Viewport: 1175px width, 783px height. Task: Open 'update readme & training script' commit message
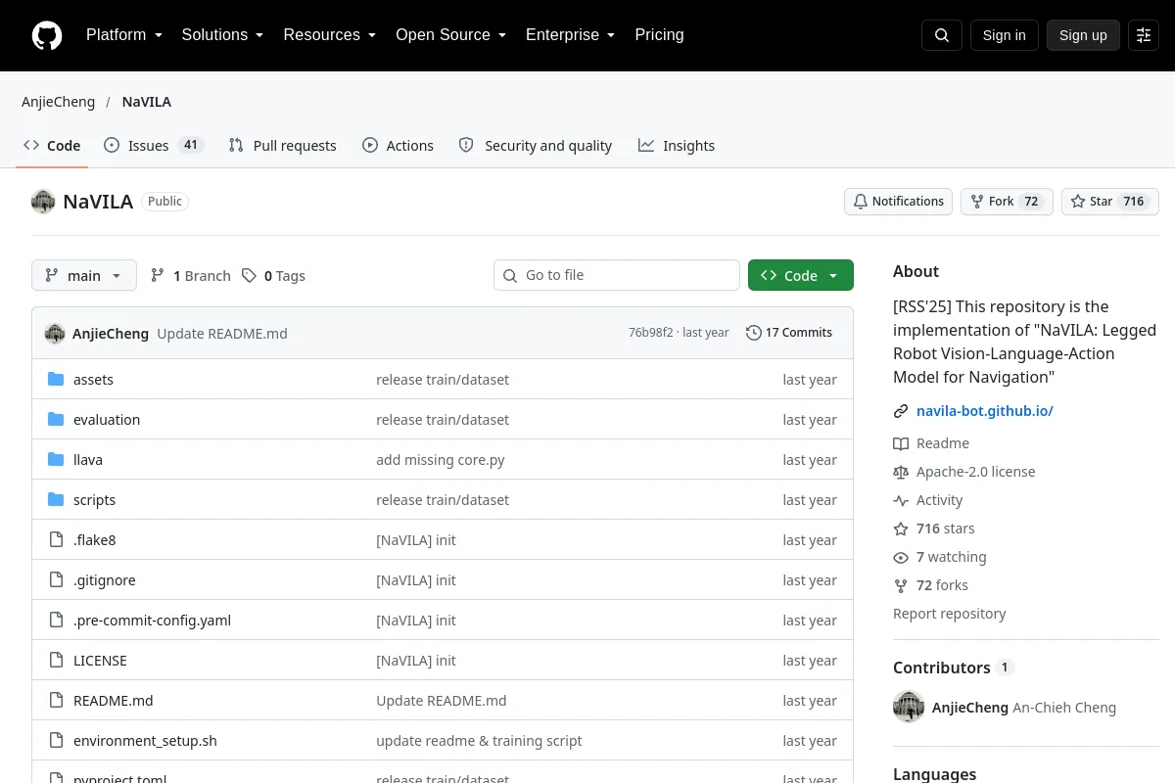479,741
